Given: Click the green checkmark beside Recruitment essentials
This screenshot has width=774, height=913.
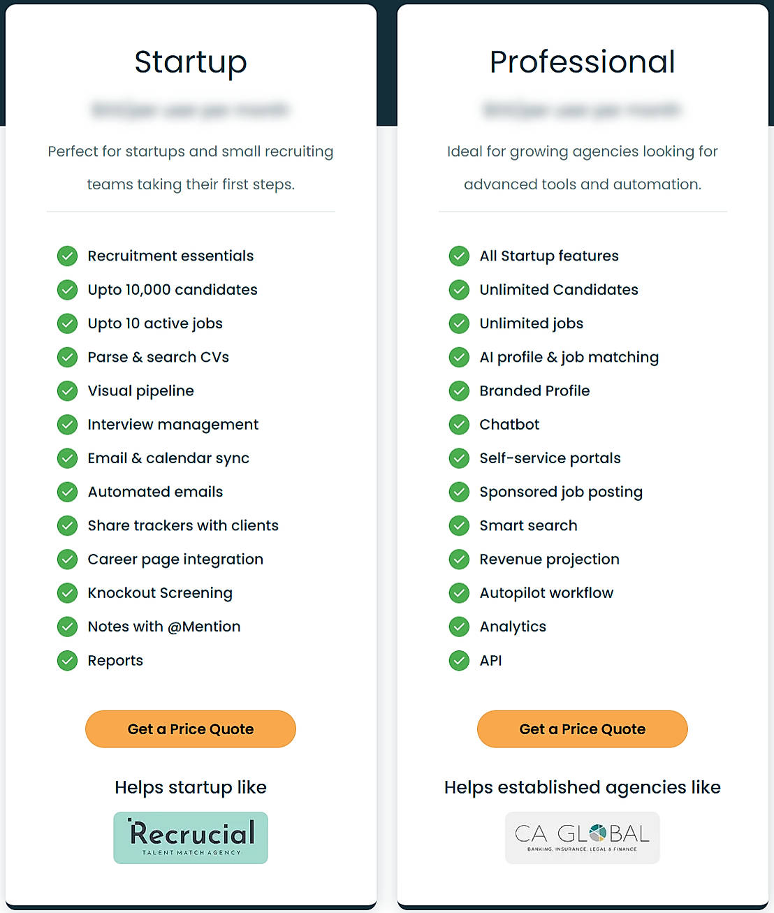Looking at the screenshot, I should 67,256.
